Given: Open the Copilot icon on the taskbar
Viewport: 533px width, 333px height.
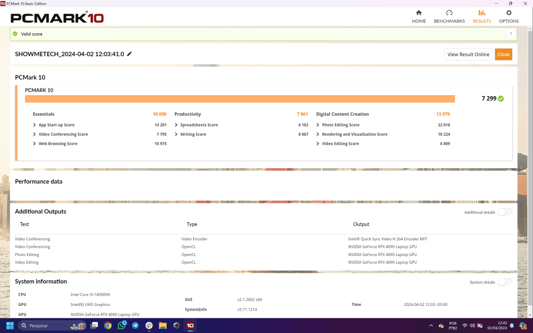Looking at the screenshot, I should [x=523, y=326].
